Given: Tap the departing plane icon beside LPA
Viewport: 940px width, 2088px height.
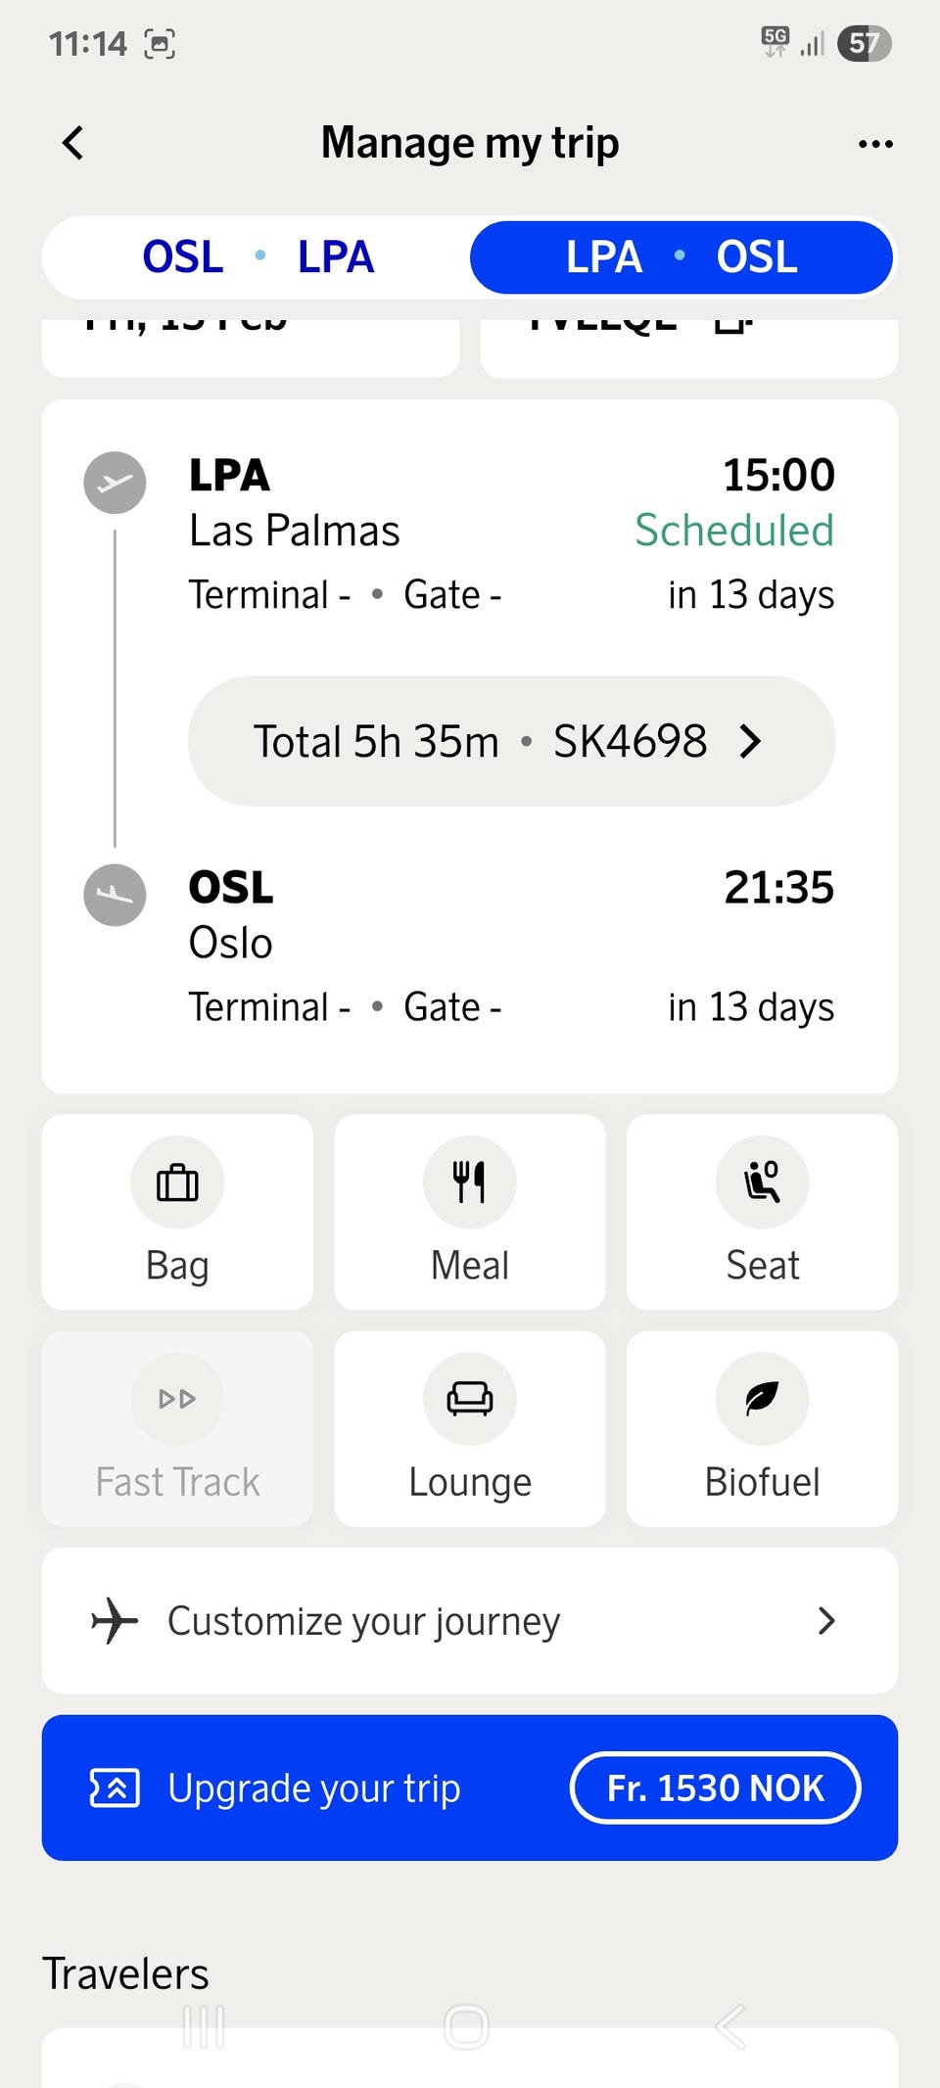Looking at the screenshot, I should (x=115, y=483).
